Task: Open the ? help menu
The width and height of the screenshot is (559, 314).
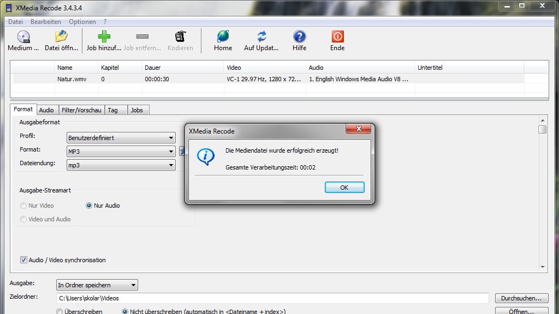Action: [x=105, y=22]
